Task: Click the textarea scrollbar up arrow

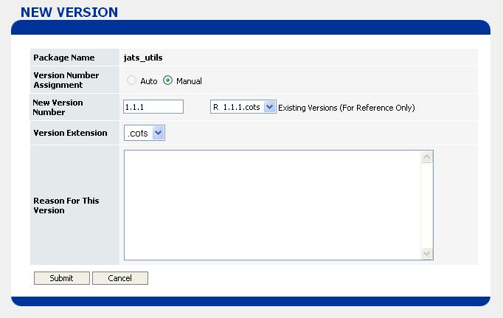Action: [426, 157]
